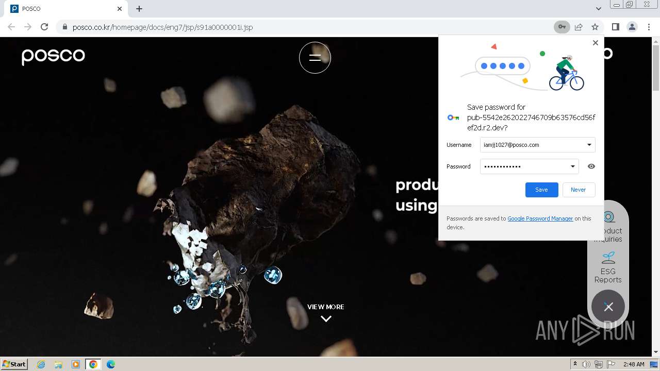The width and height of the screenshot is (660, 371).
Task: Click the Never button
Action: coord(578,190)
